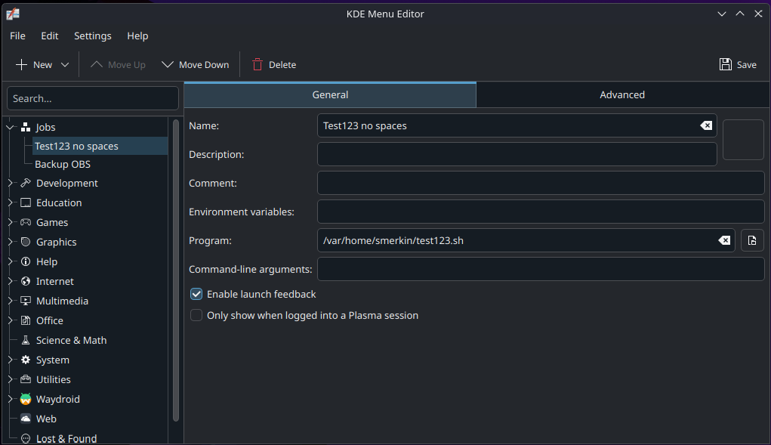Click the Delete button
The height and width of the screenshot is (445, 771).
tap(273, 64)
